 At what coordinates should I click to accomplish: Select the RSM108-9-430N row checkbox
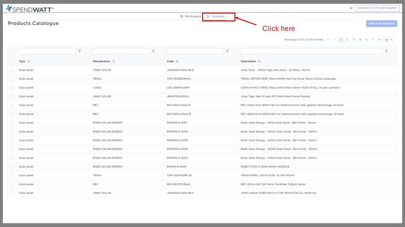click(x=12, y=149)
